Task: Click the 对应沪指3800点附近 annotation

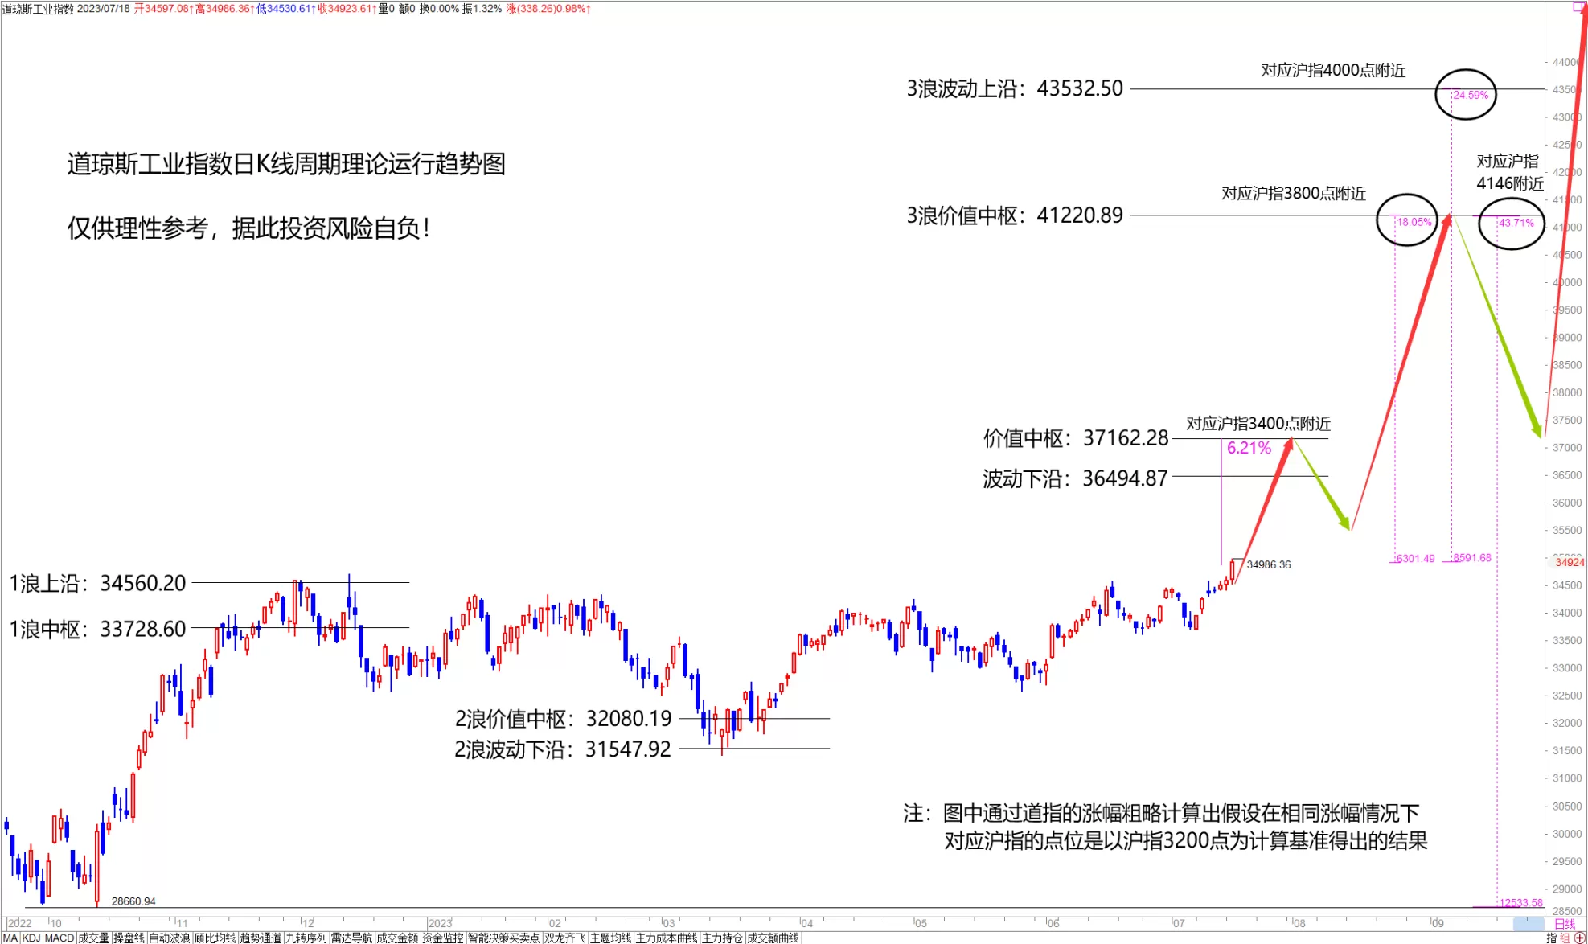Action: coord(1294,194)
